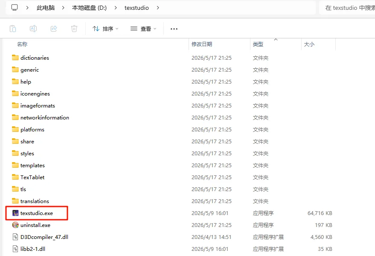Select the iconengines folder icon
Image resolution: width=375 pixels, height=256 pixels.
click(x=15, y=93)
